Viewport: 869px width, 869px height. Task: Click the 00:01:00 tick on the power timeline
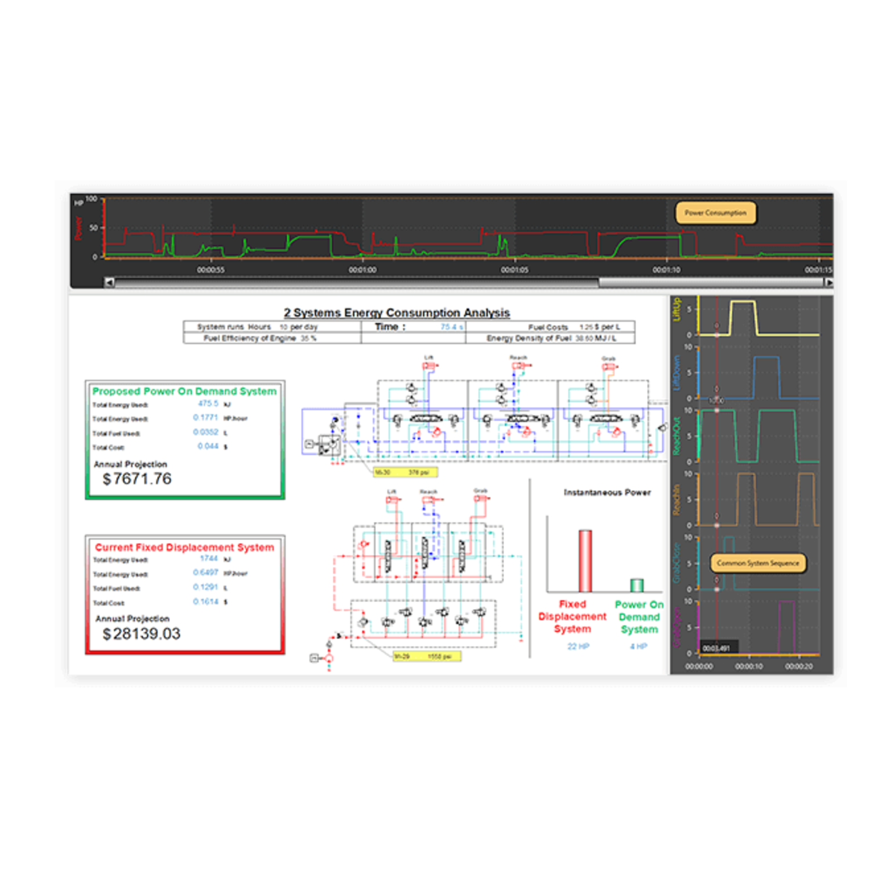(363, 270)
